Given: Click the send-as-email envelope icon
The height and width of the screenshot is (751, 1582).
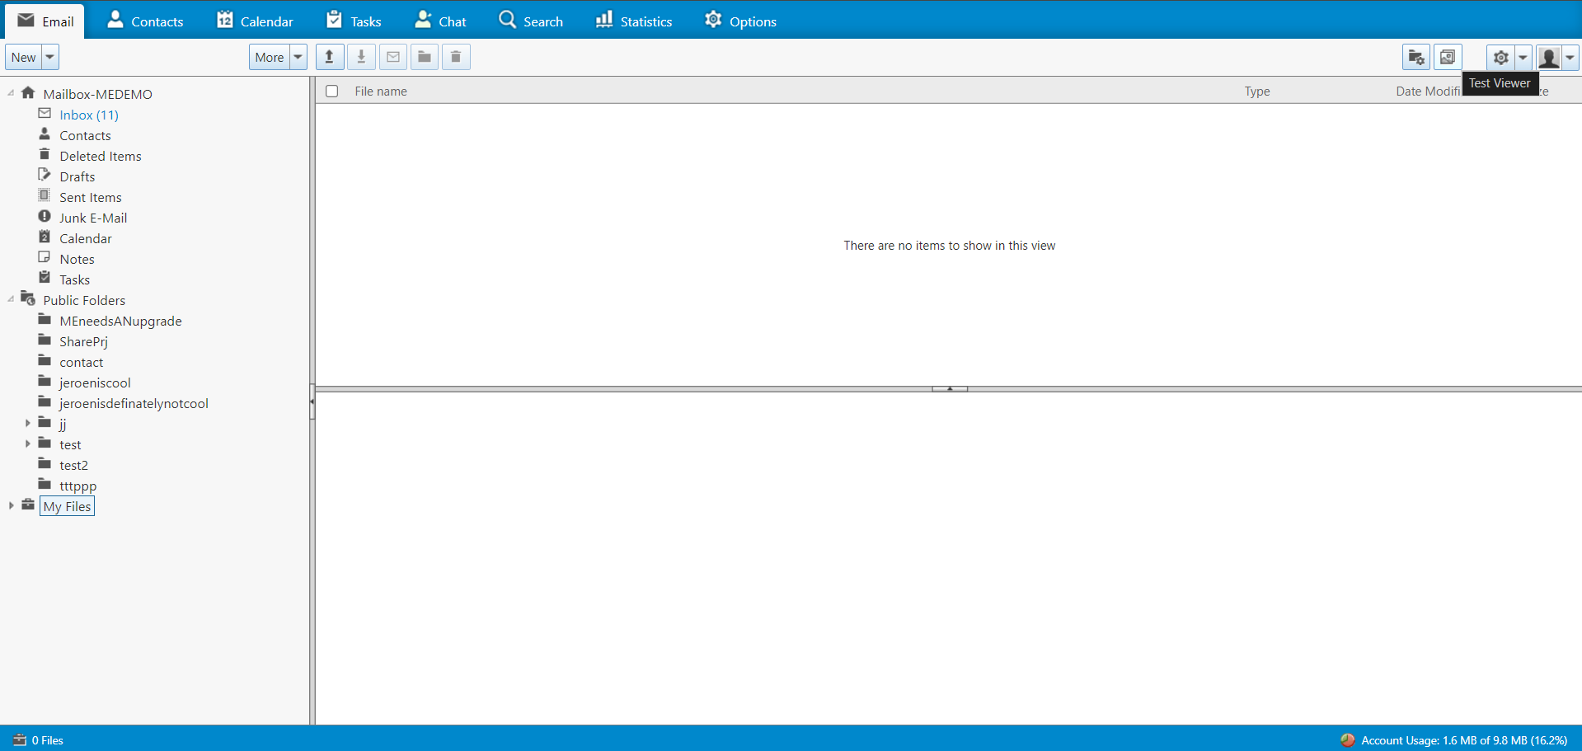Looking at the screenshot, I should 393,57.
